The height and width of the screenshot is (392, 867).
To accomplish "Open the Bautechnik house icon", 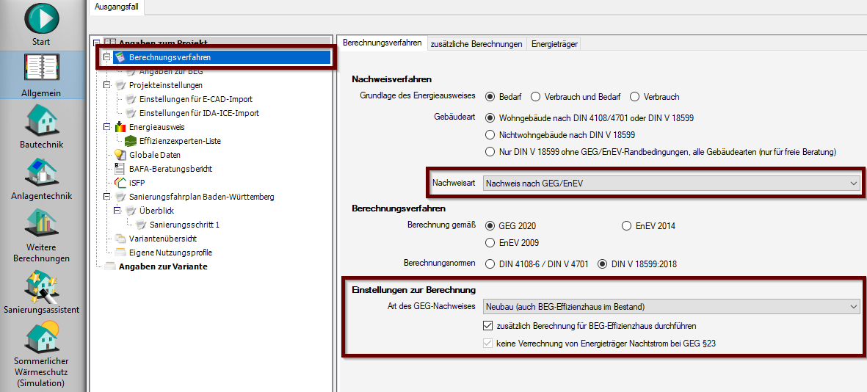I will tap(41, 121).
